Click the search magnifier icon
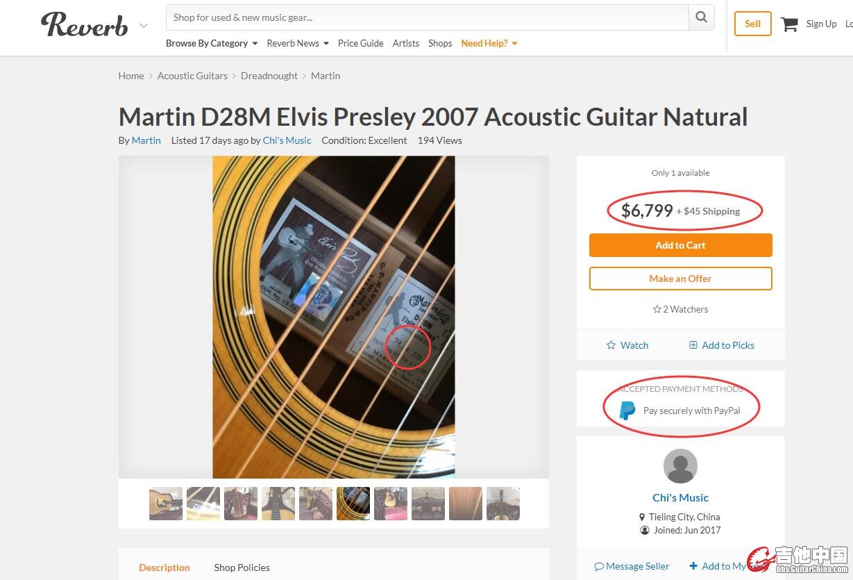 pos(701,17)
